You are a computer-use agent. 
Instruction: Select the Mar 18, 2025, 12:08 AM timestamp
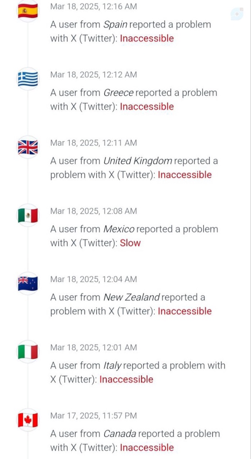(x=93, y=211)
